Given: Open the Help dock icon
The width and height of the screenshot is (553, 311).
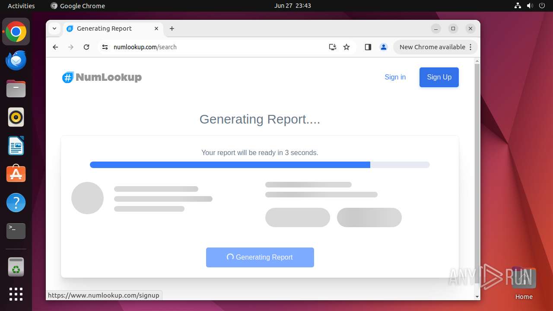Looking at the screenshot, I should tap(16, 203).
